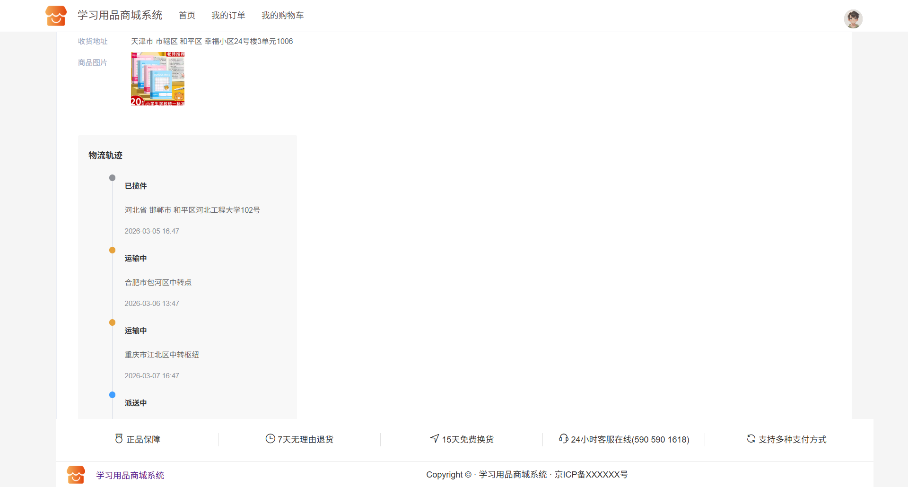Screen dimensions: 908x487
Task: Click the footer 学习用品商城系统 link
Action: pyautogui.click(x=130, y=475)
